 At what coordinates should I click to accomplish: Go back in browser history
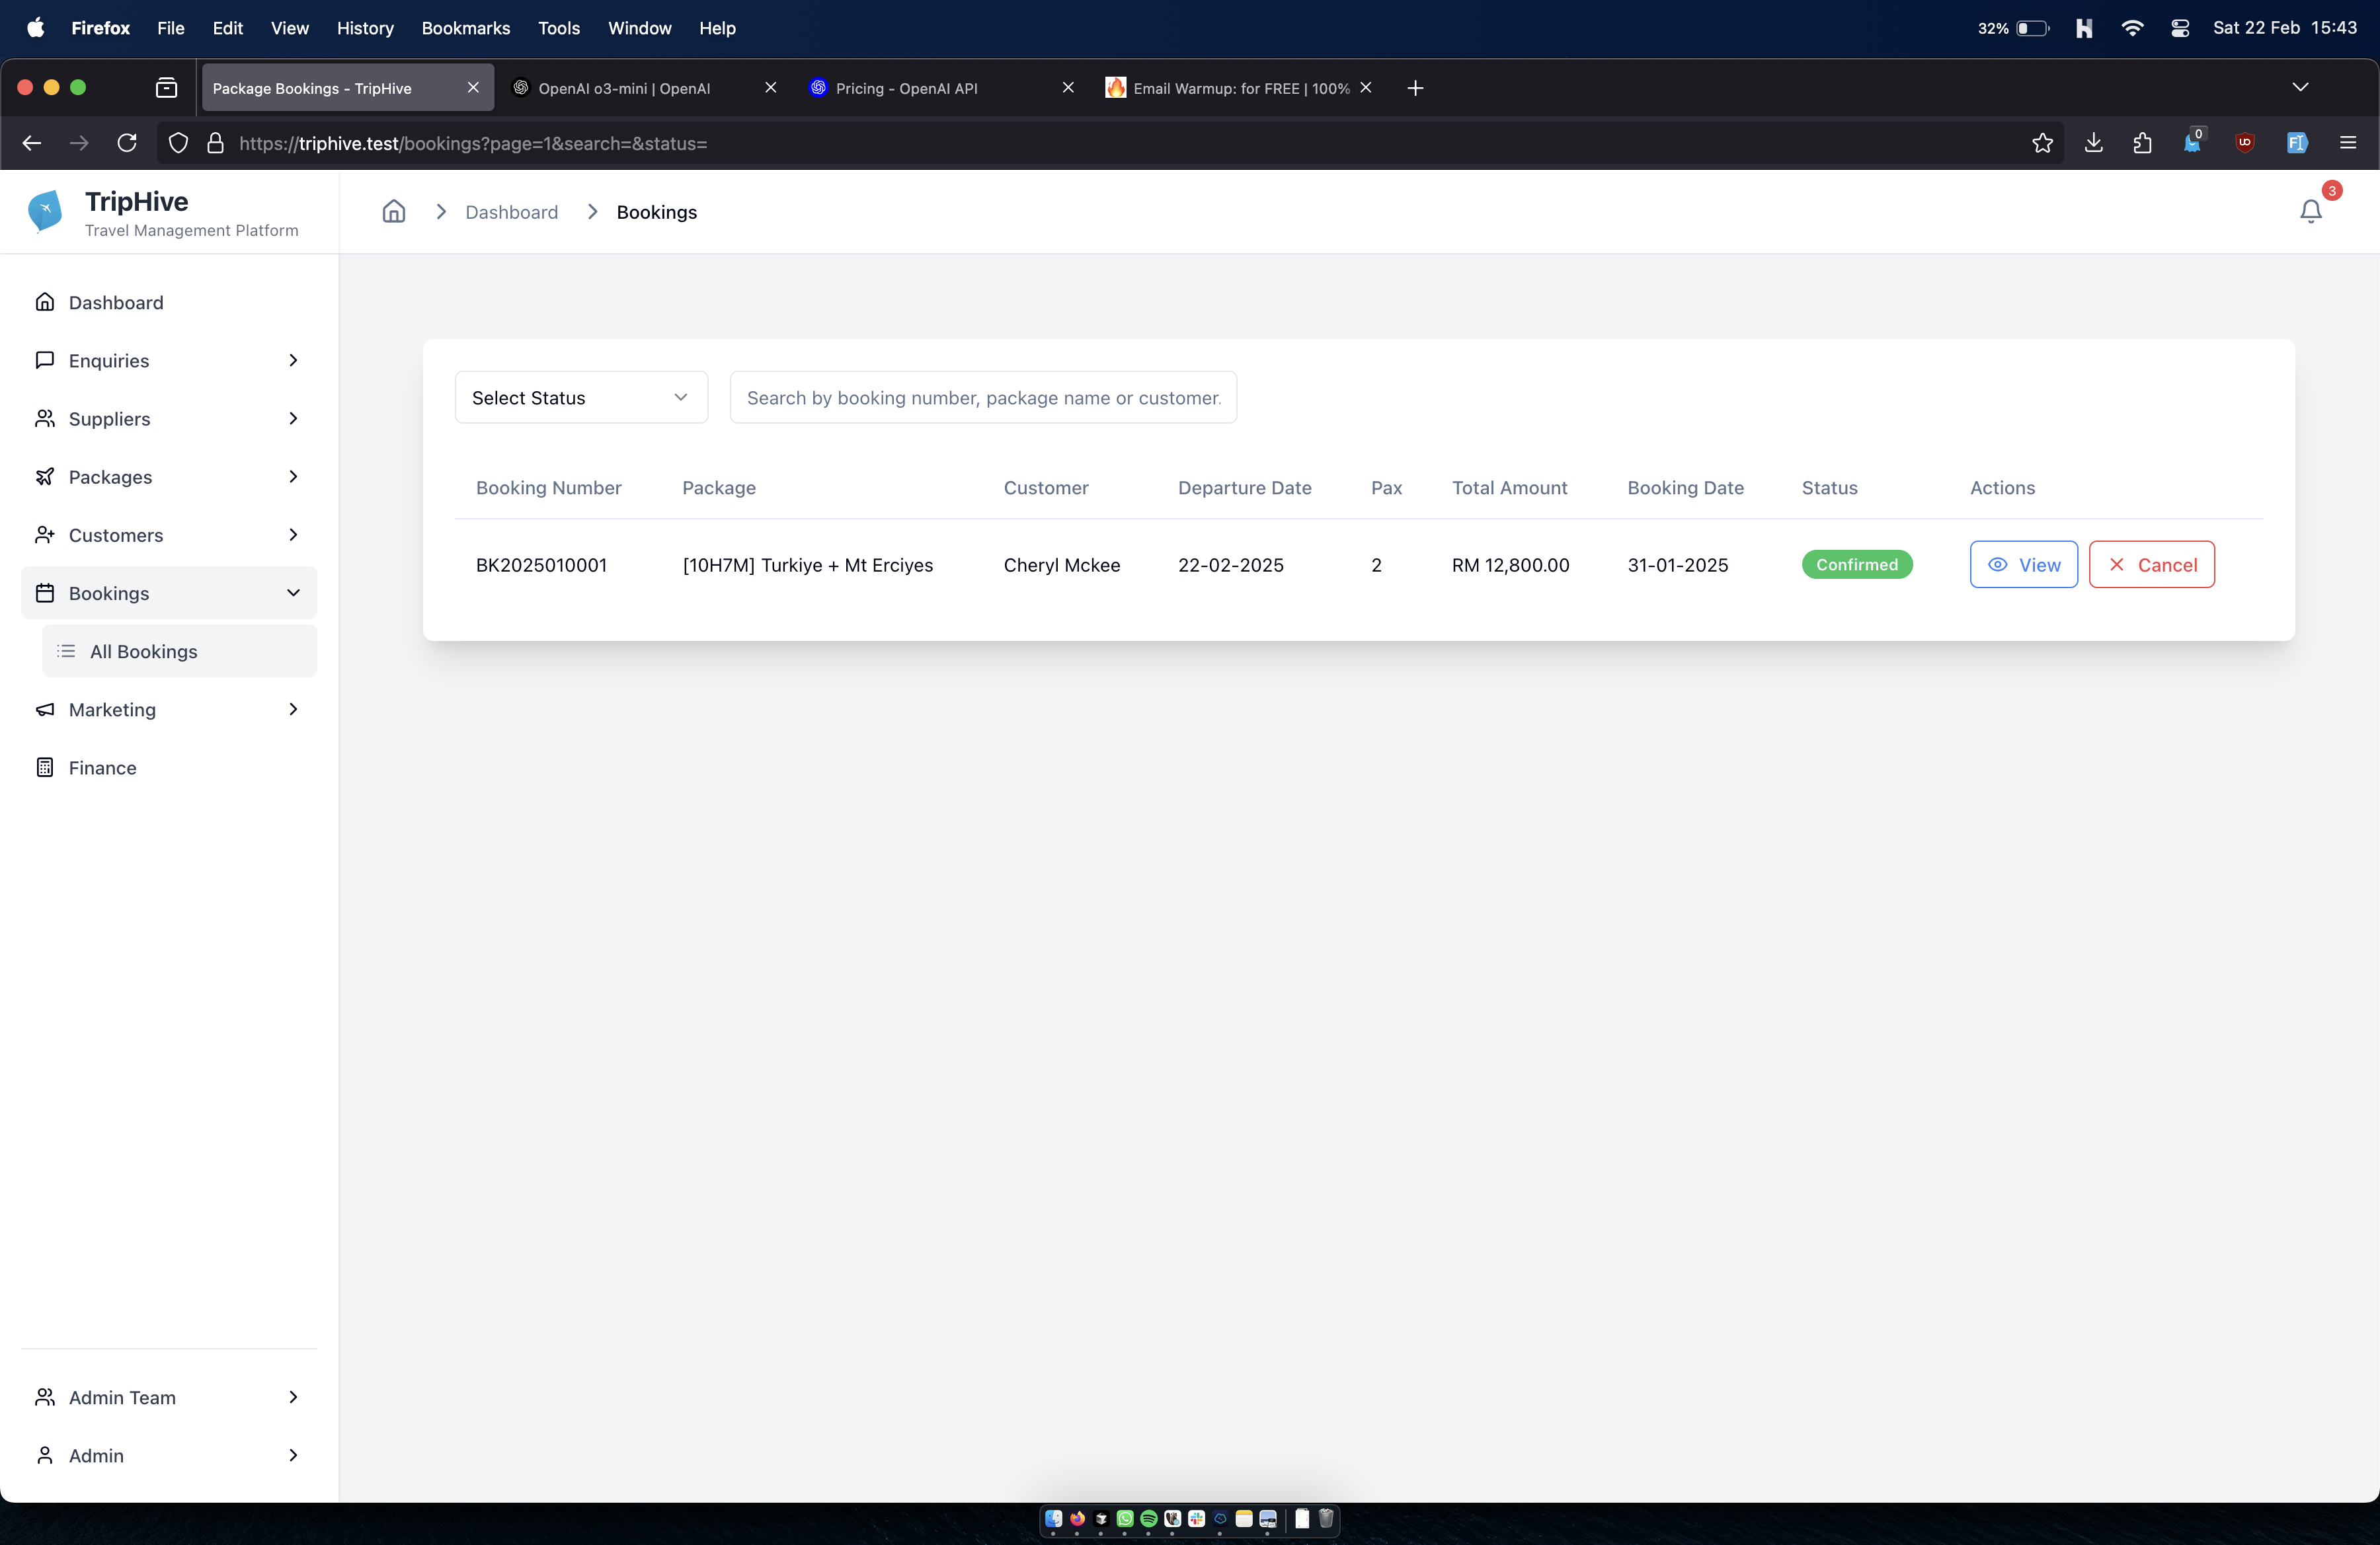(32, 143)
